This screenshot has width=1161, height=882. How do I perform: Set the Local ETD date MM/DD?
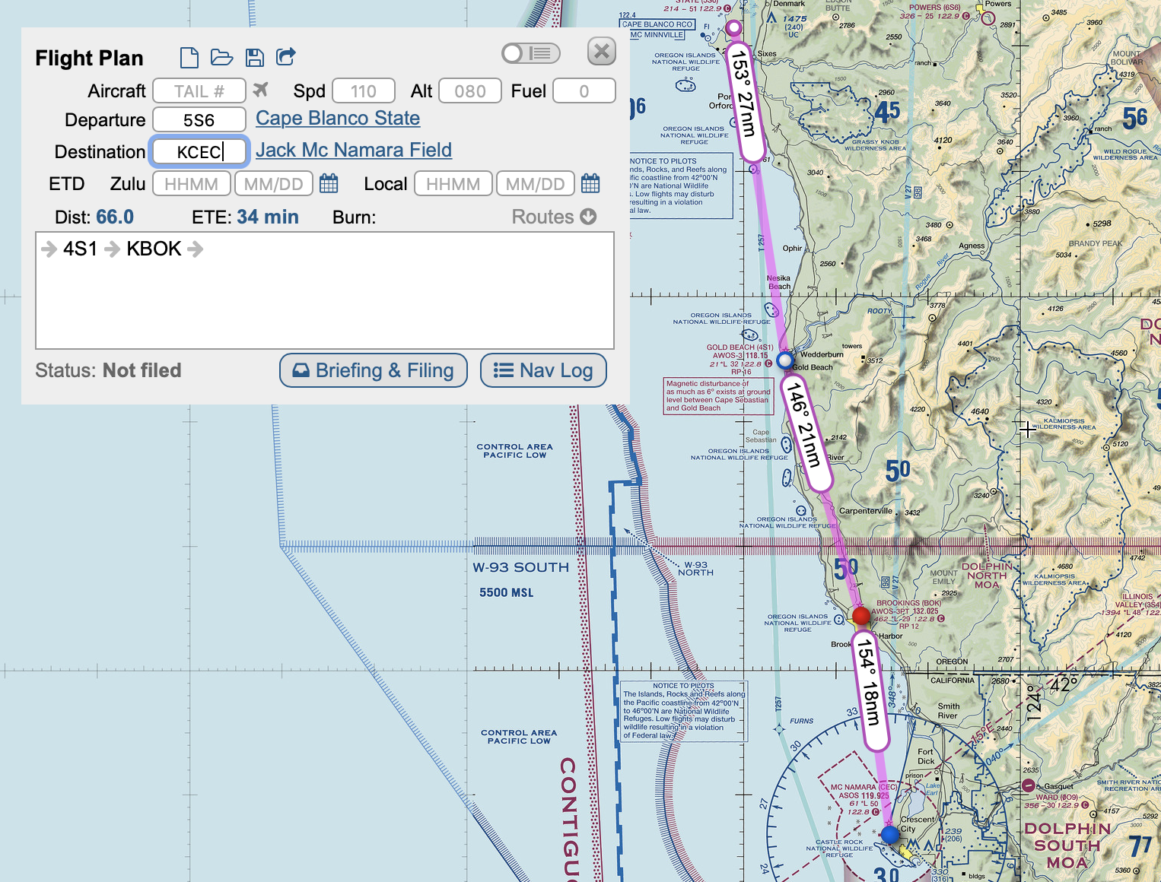pos(536,184)
